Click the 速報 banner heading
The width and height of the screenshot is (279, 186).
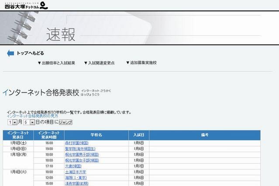[x=61, y=34]
